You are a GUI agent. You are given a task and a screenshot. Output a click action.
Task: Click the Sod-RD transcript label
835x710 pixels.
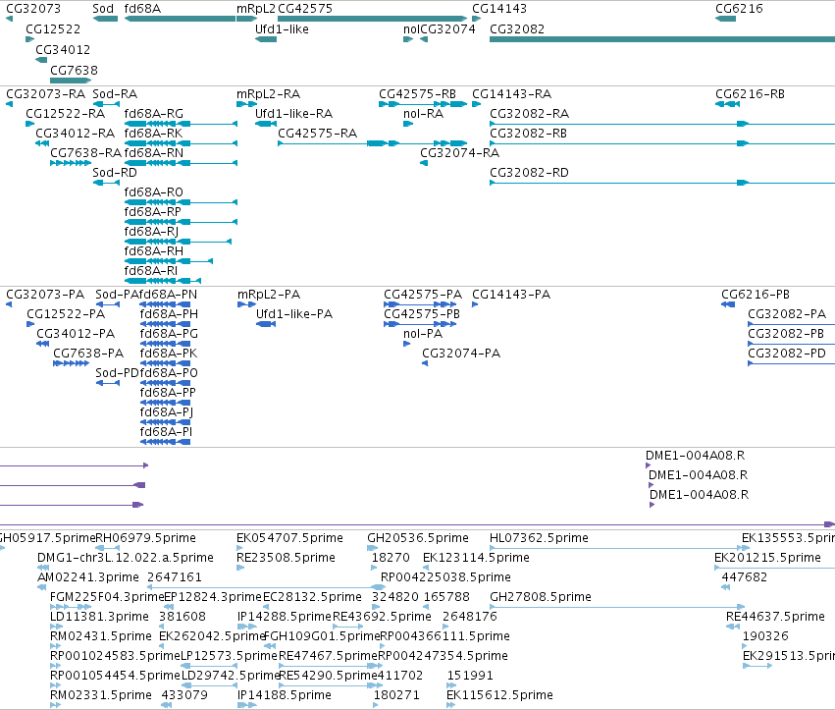coord(115,173)
